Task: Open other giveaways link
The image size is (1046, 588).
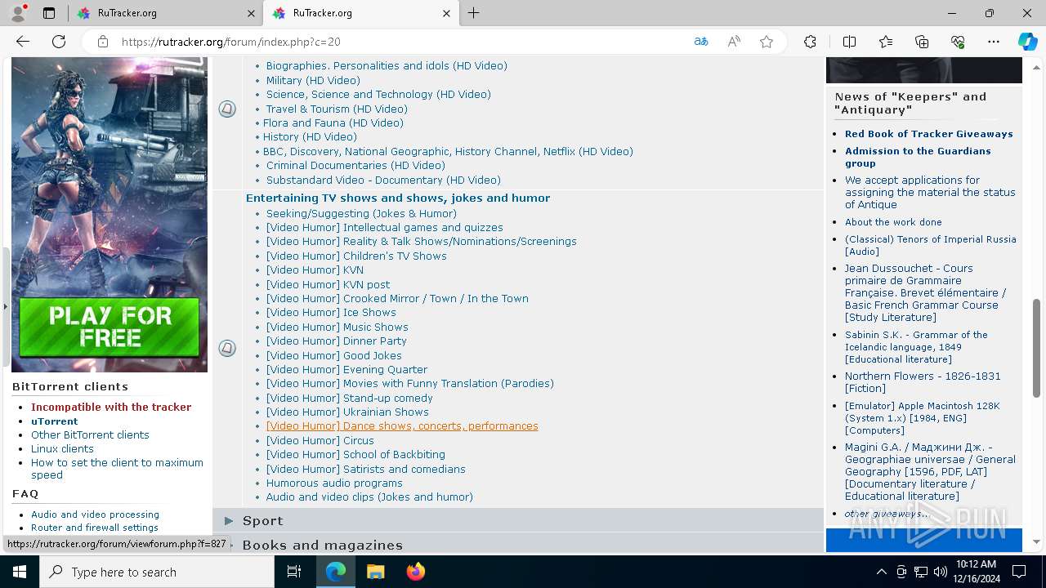Action: coord(887,514)
